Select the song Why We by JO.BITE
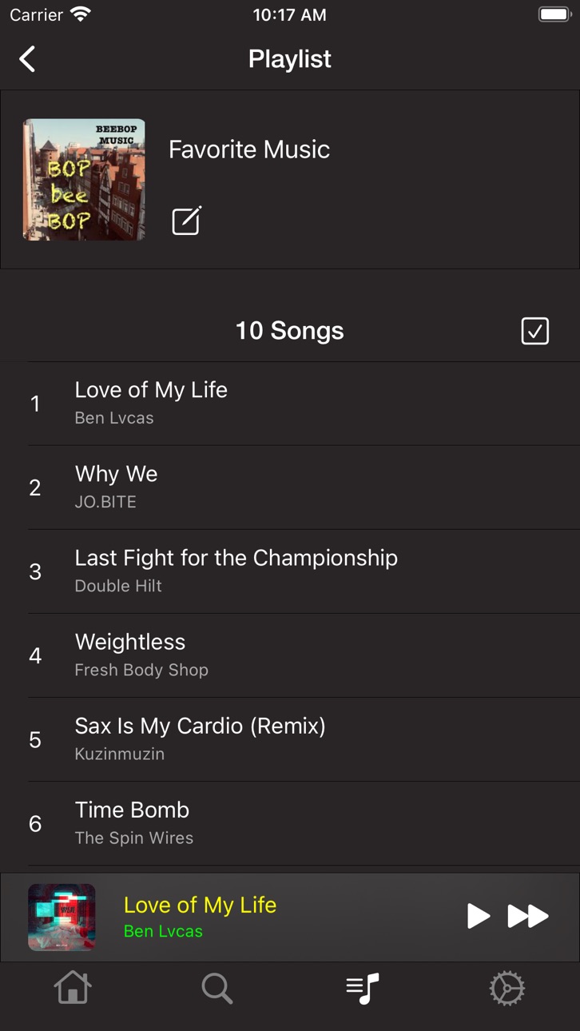580x1031 pixels. pos(304,488)
